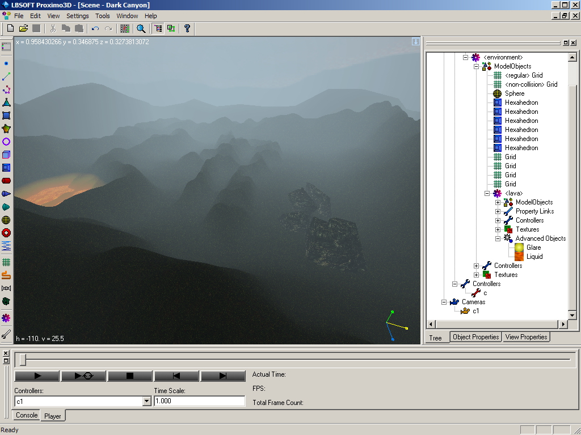Switch to the Object Properties tab
This screenshot has width=581, height=435.
(475, 337)
